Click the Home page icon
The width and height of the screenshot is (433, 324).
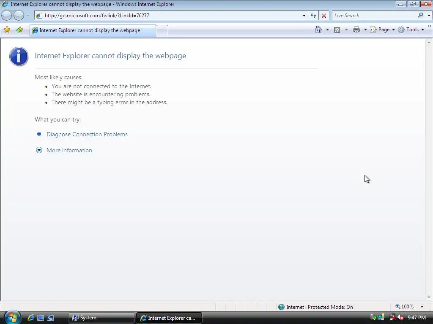pos(318,30)
